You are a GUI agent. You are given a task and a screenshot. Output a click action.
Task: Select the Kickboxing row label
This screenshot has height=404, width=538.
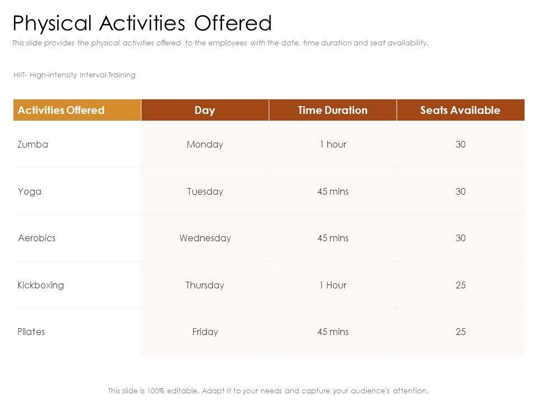[x=41, y=285]
